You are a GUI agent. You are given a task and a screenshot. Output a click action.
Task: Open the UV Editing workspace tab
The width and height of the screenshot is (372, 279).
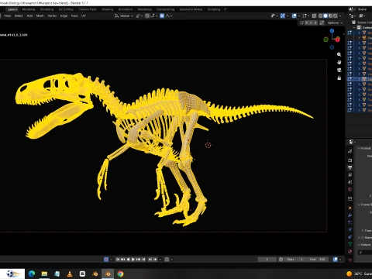[x=66, y=9]
